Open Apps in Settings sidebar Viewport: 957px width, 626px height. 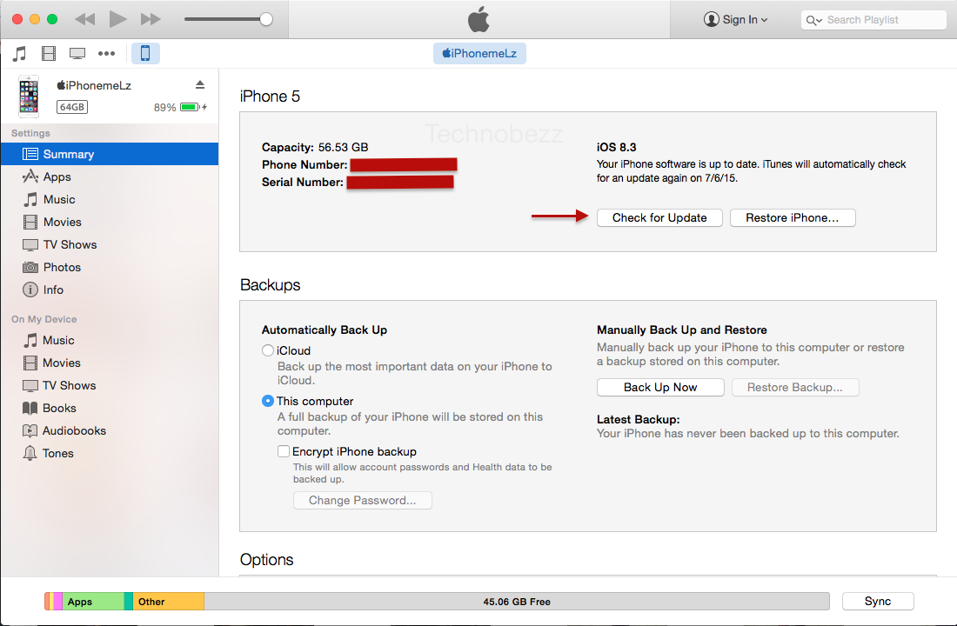pos(110,177)
